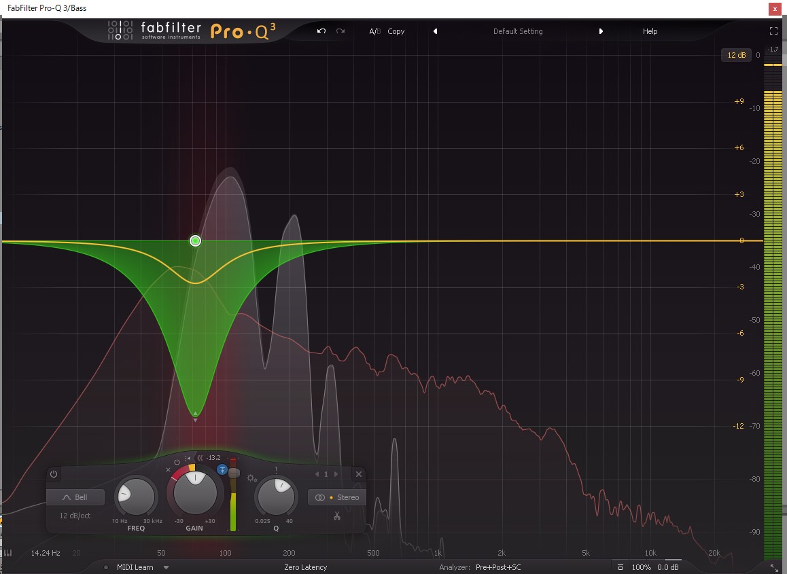Open the Stereo placement menu
This screenshot has height=574, width=787.
[337, 497]
